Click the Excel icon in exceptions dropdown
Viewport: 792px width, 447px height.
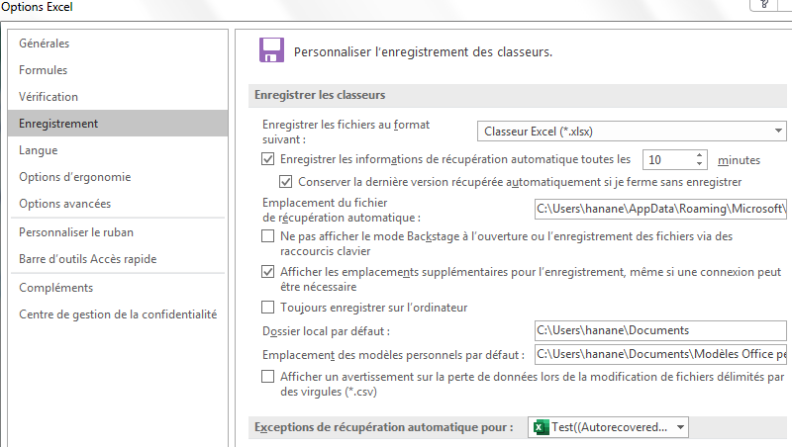[x=541, y=427]
